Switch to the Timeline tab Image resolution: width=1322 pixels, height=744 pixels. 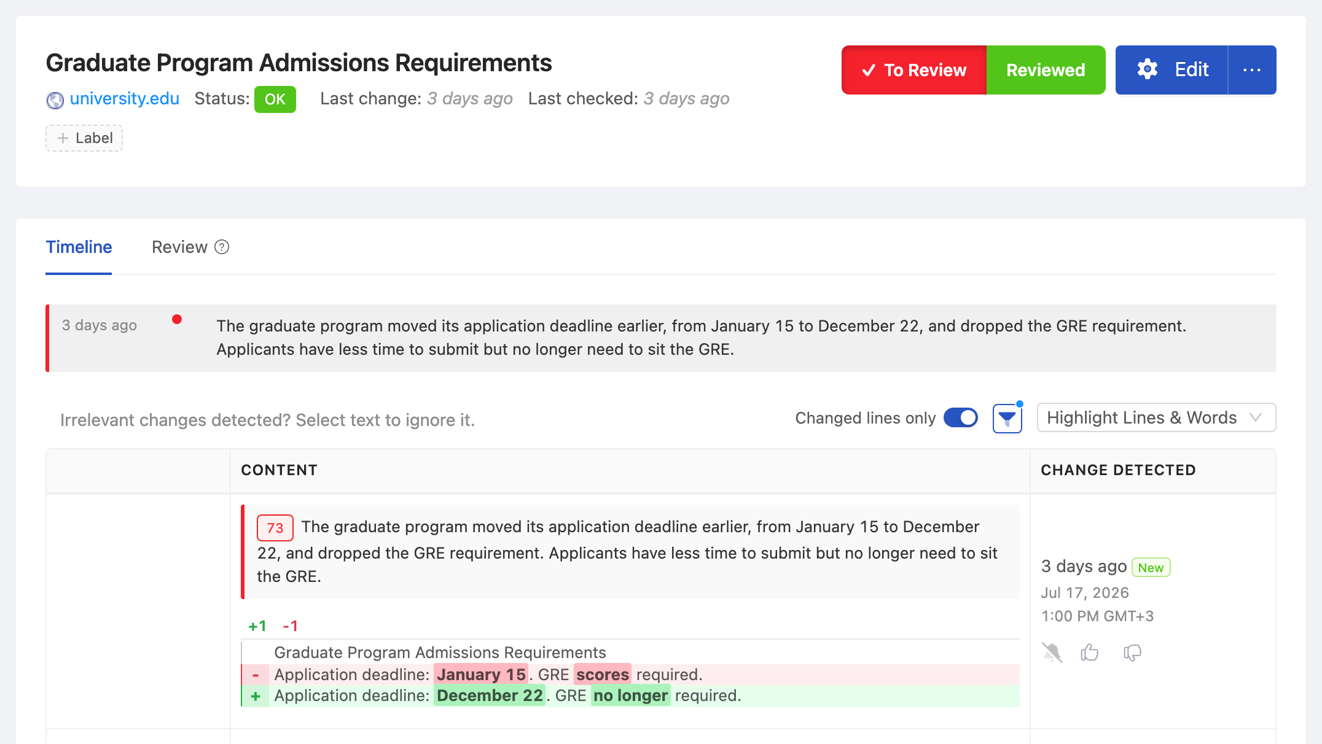click(x=79, y=247)
